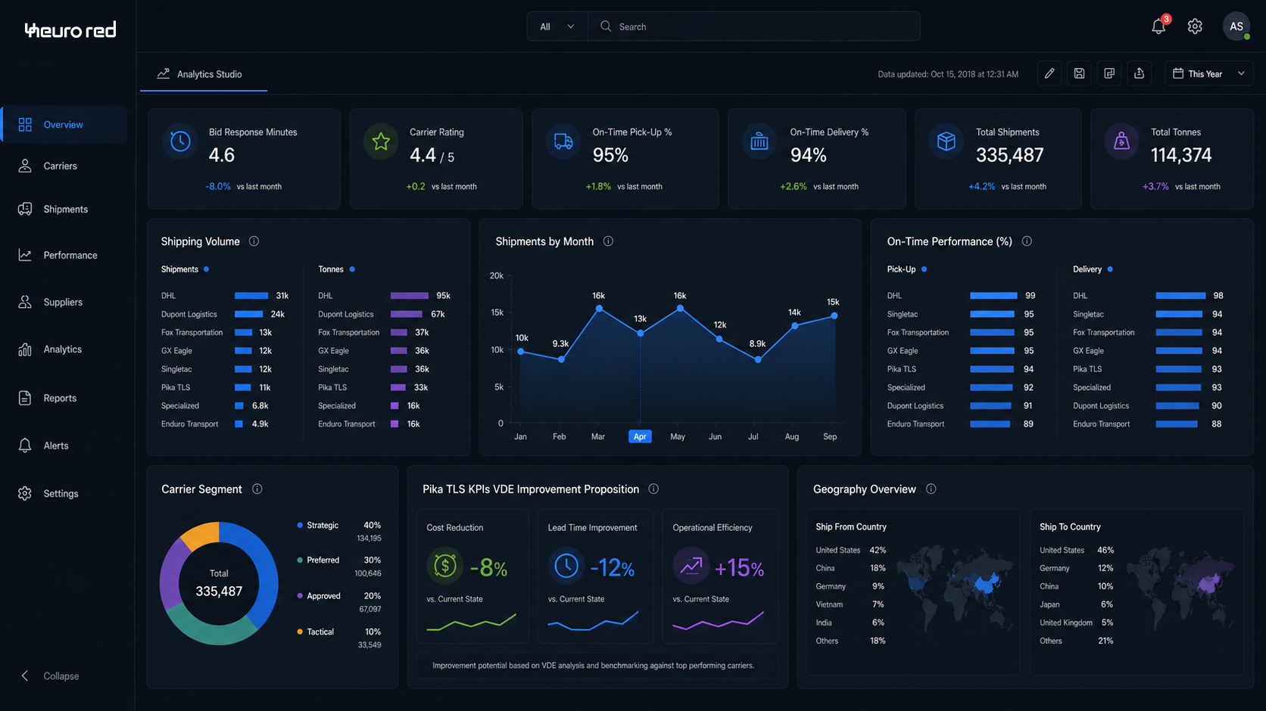Click the Operational Efficiency +15% card
Viewport: 1266px width, 711px height.
[720, 576]
